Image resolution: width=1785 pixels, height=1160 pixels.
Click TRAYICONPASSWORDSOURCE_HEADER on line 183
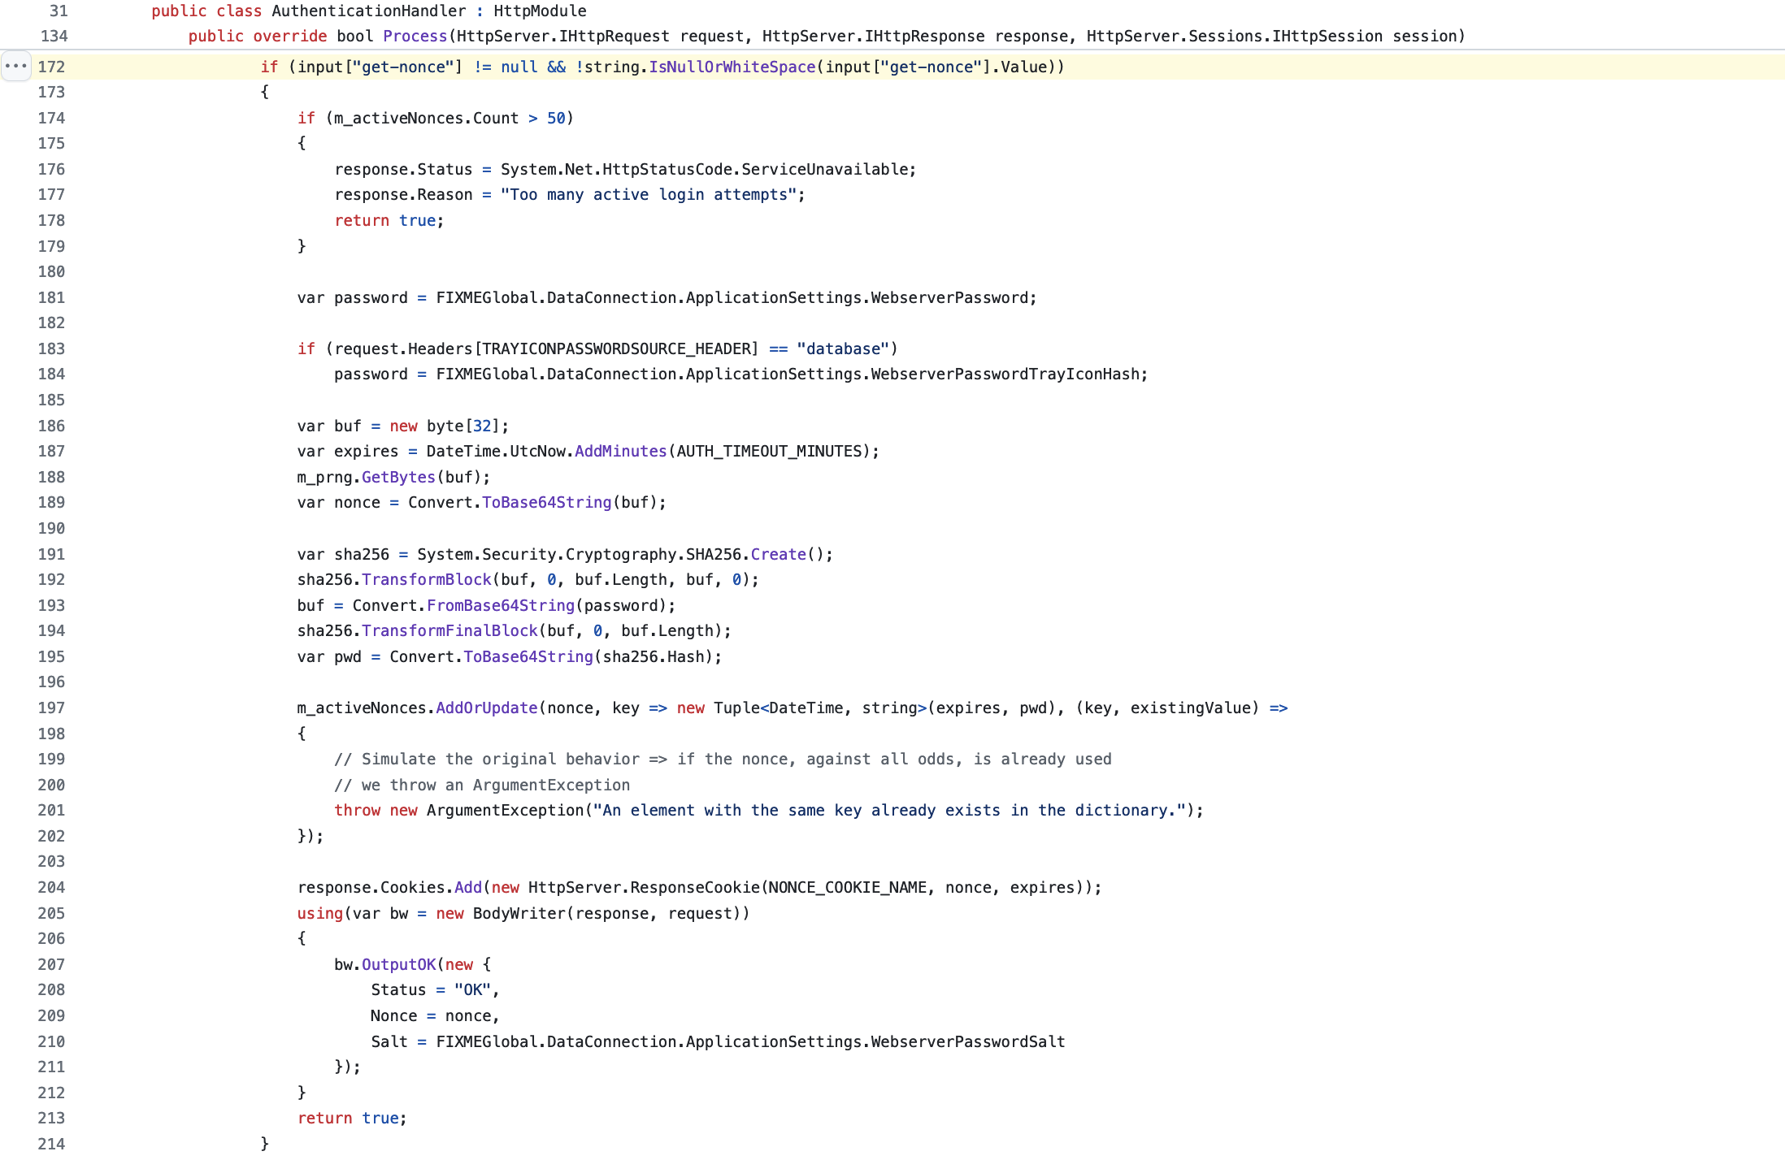615,348
